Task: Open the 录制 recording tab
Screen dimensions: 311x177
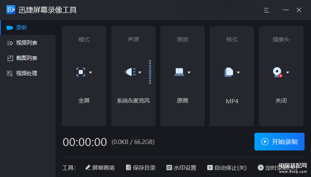Action: (28, 27)
